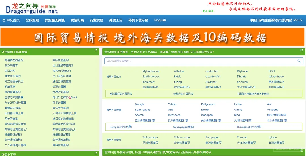
Task: Click 中国口碑最好的外贸导航网站 PR=5 text
Action: (276, 20)
